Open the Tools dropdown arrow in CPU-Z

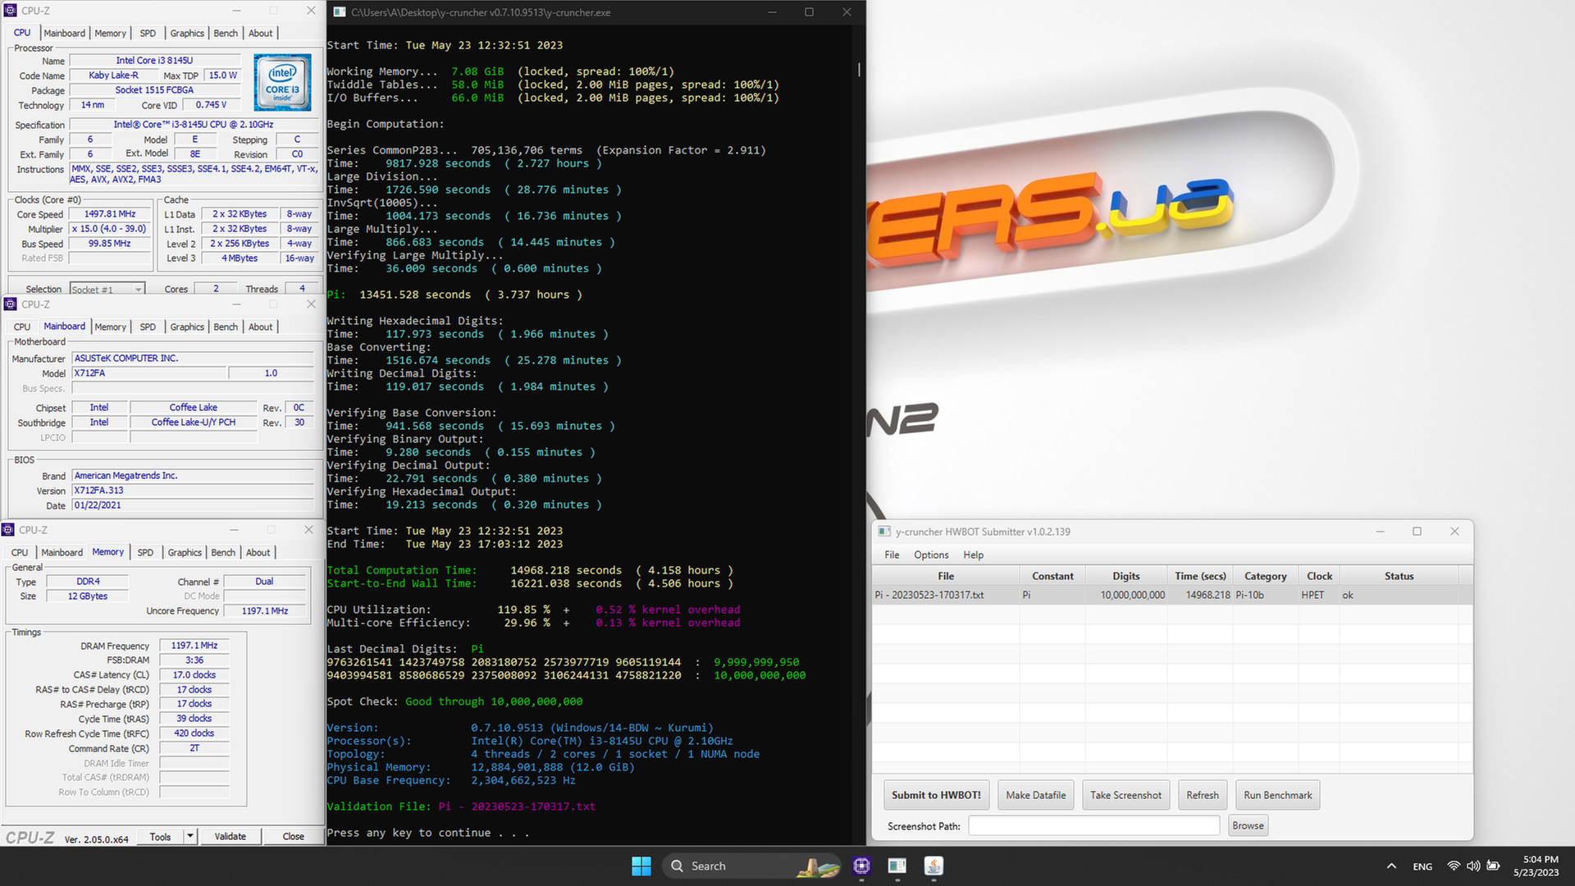pyautogui.click(x=190, y=836)
